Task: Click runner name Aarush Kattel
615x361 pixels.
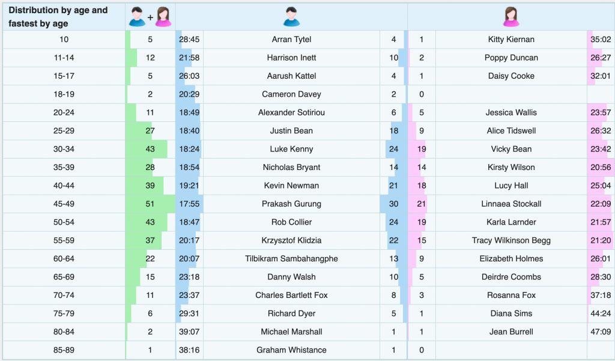Action: 291,76
